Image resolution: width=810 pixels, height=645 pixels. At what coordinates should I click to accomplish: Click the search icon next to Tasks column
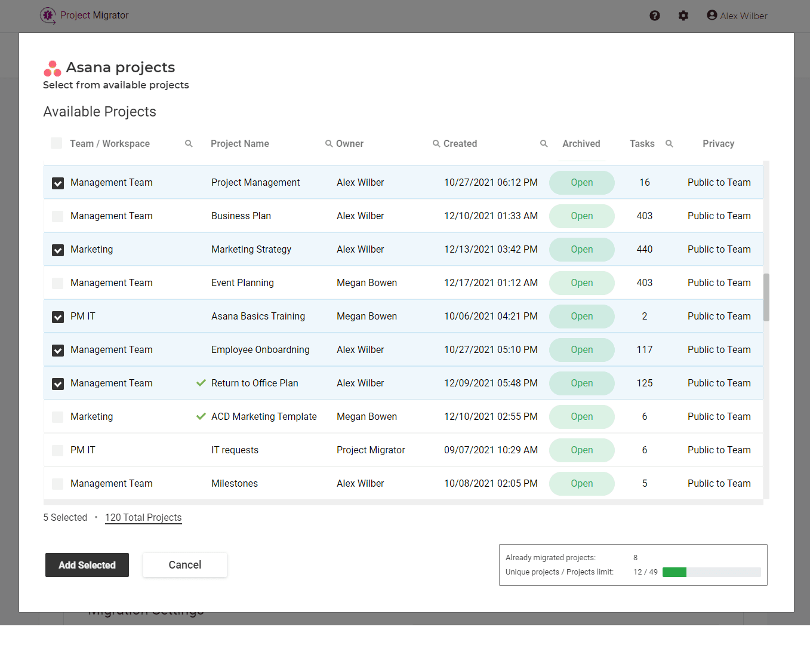click(x=669, y=143)
